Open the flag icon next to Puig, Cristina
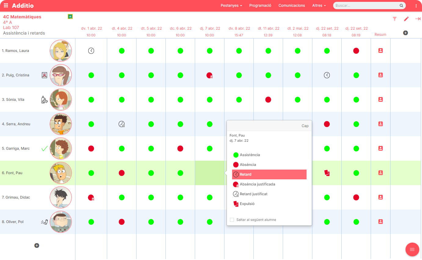 (x=44, y=75)
